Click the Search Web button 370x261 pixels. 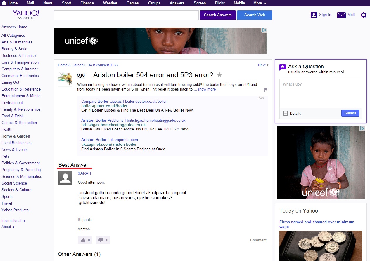(255, 15)
